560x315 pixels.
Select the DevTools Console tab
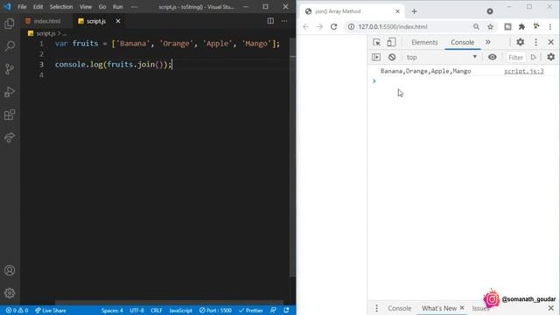462,42
